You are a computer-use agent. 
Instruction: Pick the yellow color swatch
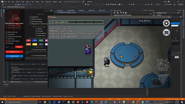tap(35, 44)
